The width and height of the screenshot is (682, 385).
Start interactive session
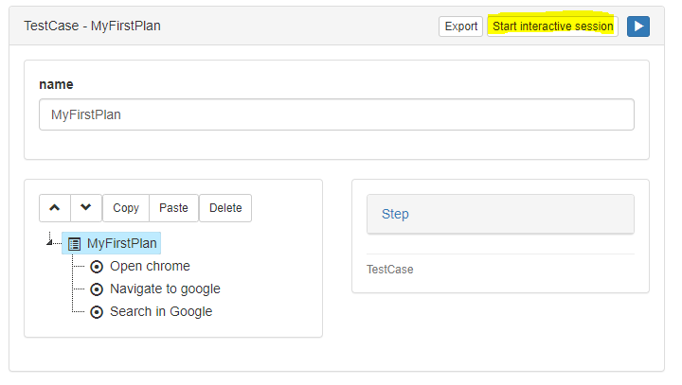552,26
